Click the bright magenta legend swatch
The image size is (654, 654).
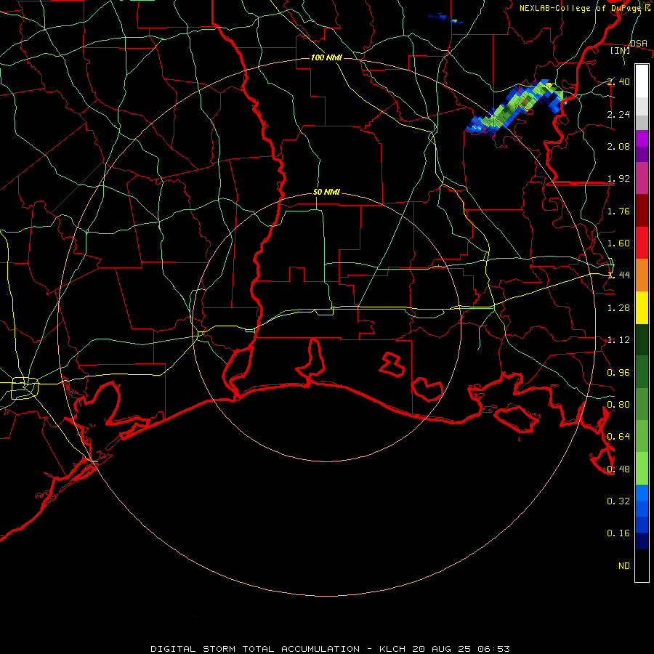642,138
